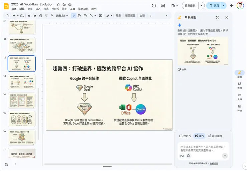Viewport: 247px width, 171px height.
Task: Open the 編輯 menu
Action: click(22, 9)
